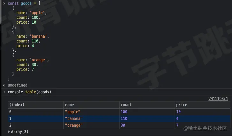Click the count value 110 cell
This screenshot has width=232, height=136.
click(124, 118)
